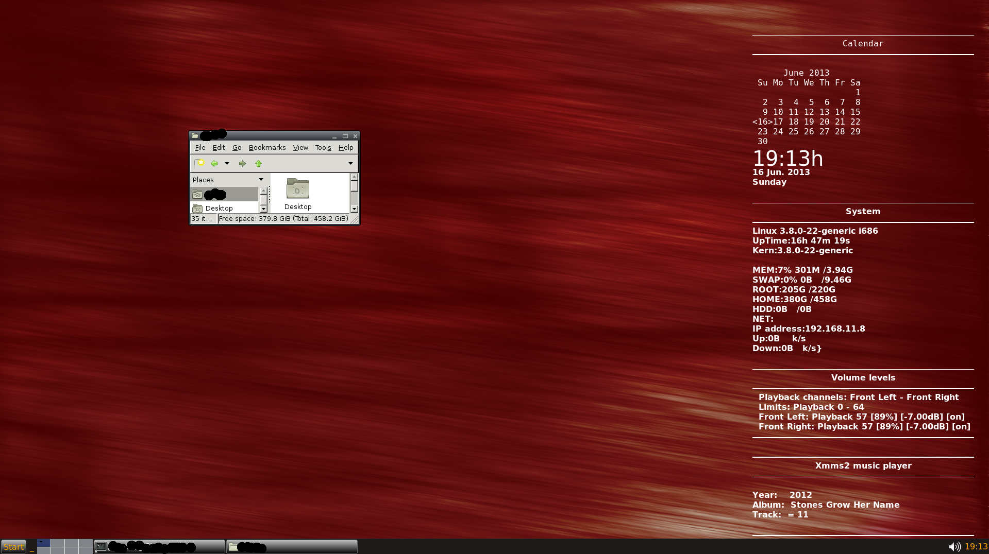Click today's date <16> in calendar

pos(762,122)
